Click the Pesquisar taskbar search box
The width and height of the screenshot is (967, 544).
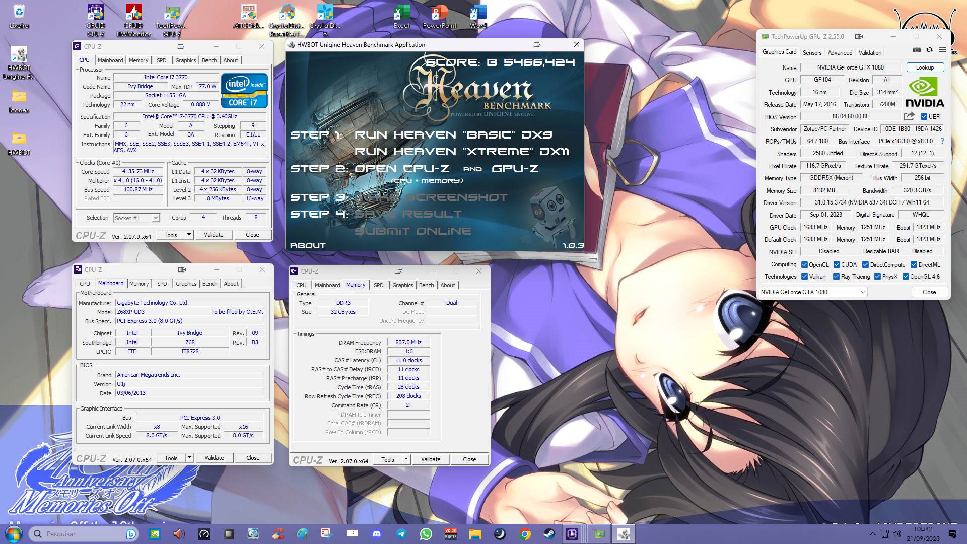click(83, 534)
